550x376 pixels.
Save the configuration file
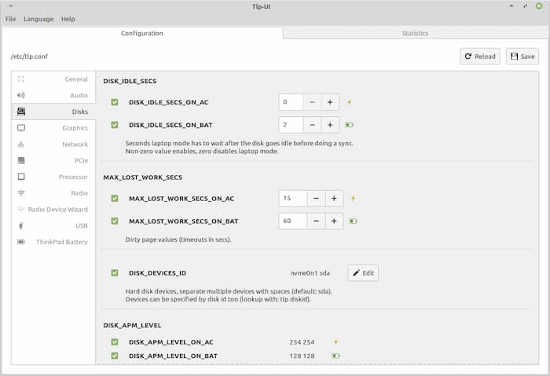tap(522, 57)
